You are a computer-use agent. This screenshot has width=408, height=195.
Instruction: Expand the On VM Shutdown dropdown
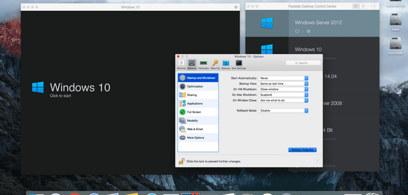pyautogui.click(x=283, y=89)
